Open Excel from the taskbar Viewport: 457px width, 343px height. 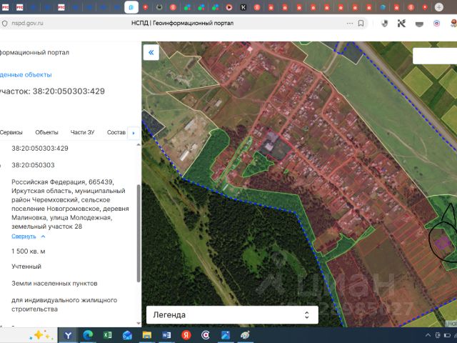pos(107,335)
